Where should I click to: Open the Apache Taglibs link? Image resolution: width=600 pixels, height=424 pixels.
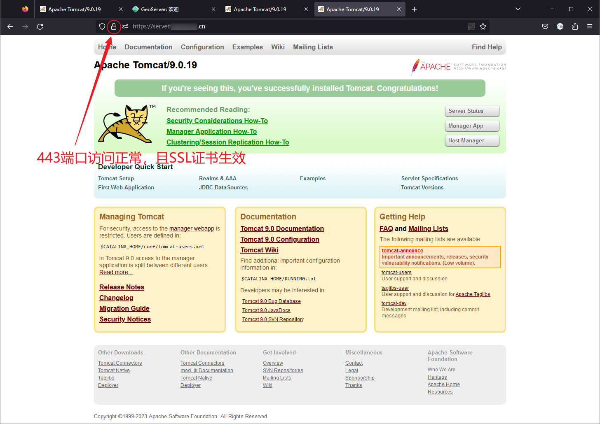(x=473, y=294)
